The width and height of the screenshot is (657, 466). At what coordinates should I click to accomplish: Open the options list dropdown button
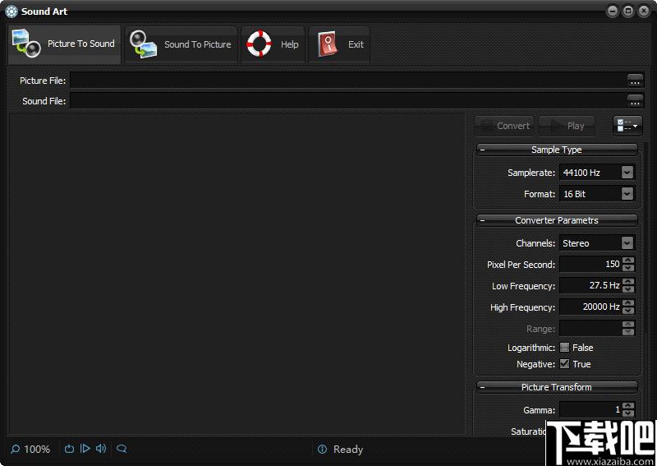tap(627, 126)
